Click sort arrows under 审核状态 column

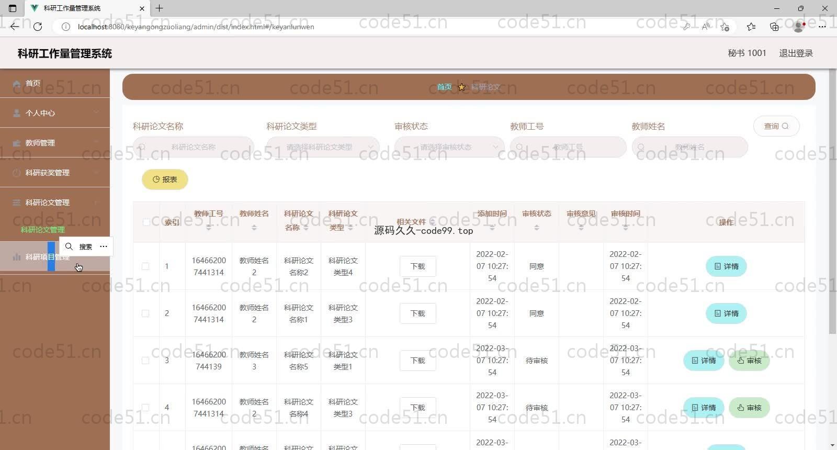click(536, 228)
